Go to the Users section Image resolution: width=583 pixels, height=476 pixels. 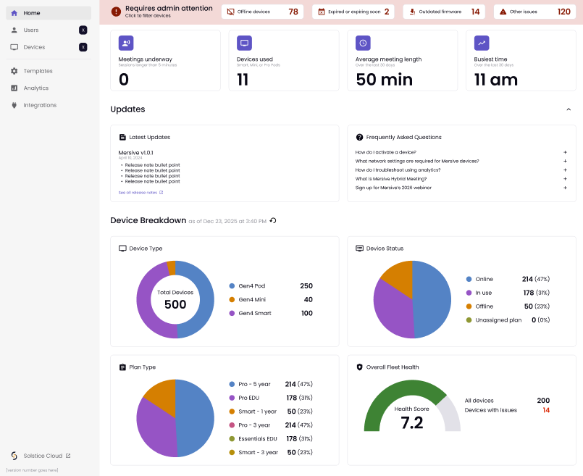point(49,30)
